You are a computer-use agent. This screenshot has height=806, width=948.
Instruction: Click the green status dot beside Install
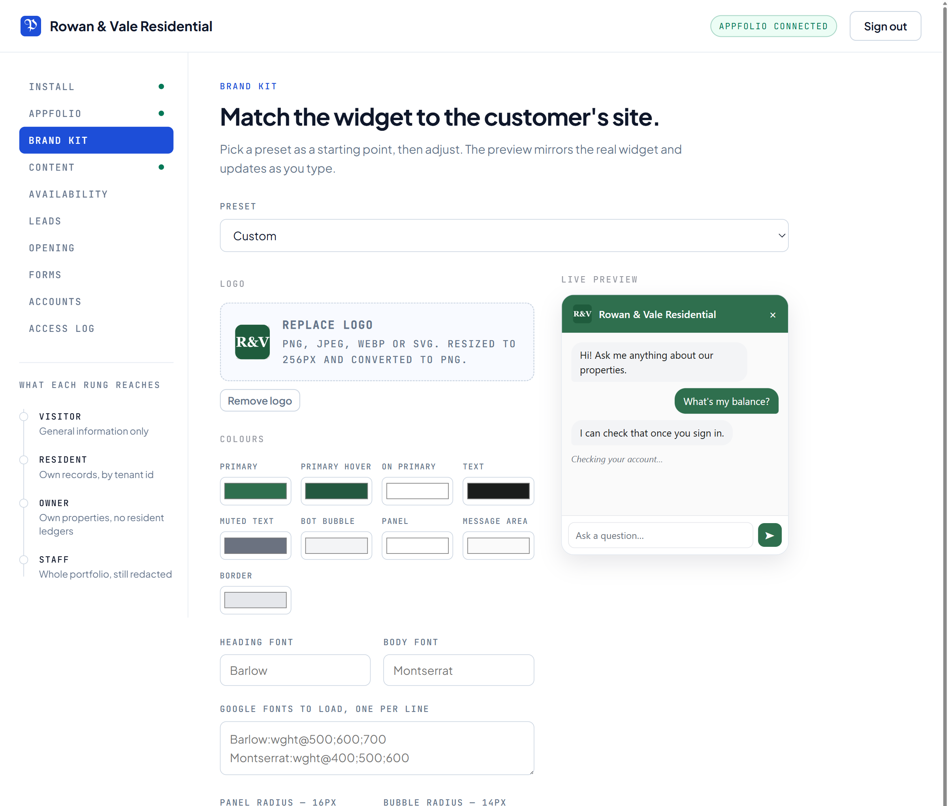[x=161, y=87]
